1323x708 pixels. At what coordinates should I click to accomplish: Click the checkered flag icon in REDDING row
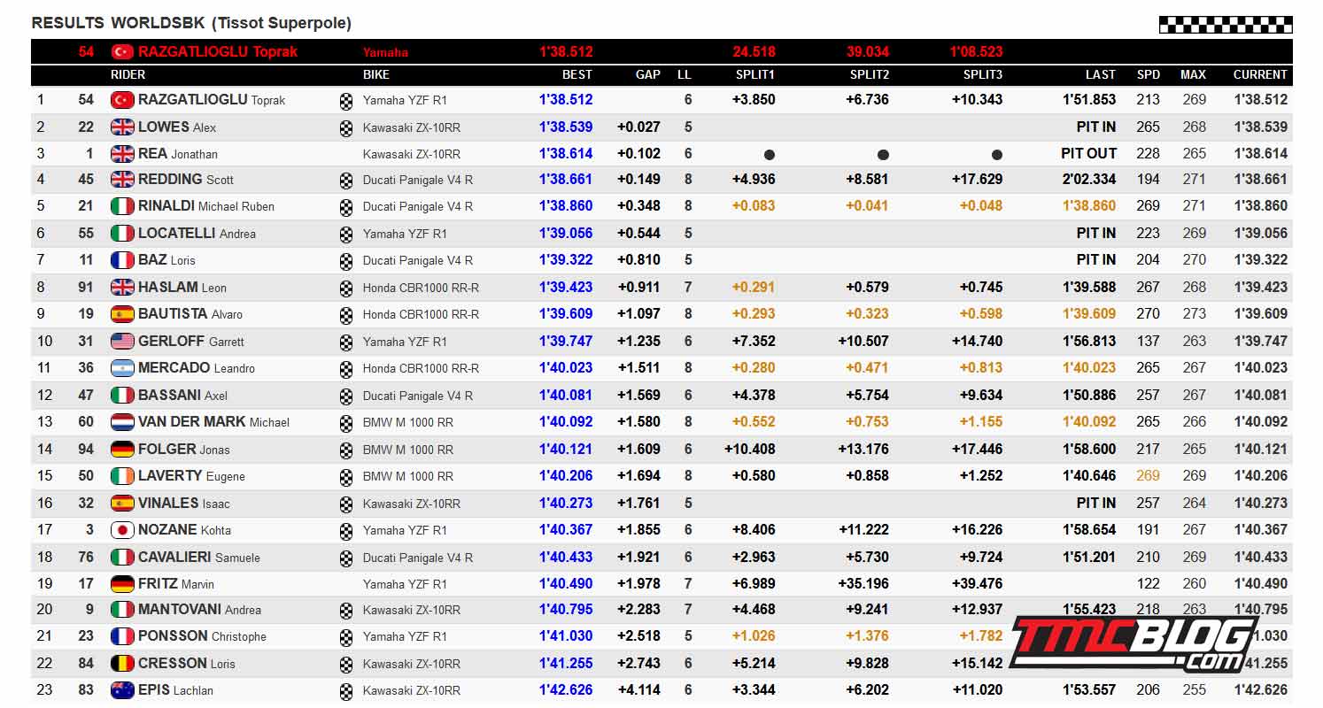click(x=346, y=181)
